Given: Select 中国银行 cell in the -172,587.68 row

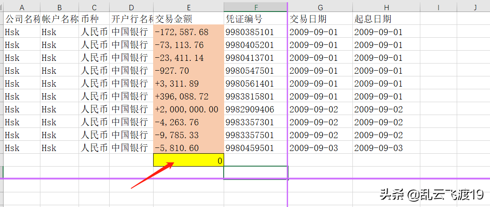Looking at the screenshot, I should pos(131,32).
